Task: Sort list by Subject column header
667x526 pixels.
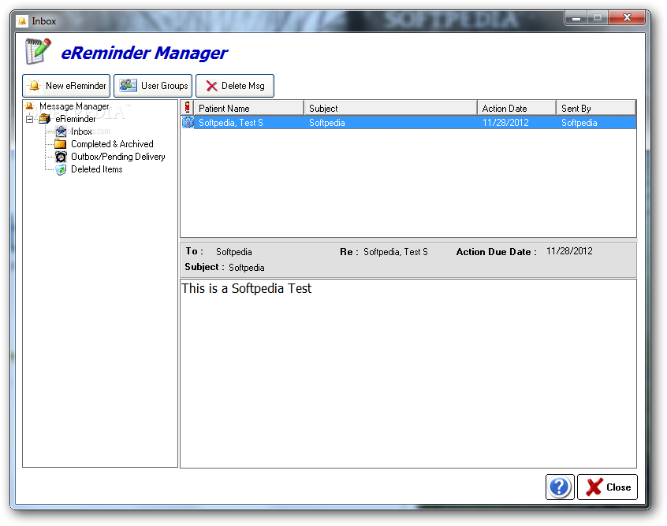Action: click(x=390, y=108)
